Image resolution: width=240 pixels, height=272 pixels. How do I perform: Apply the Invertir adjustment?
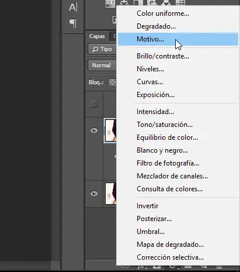178,206
